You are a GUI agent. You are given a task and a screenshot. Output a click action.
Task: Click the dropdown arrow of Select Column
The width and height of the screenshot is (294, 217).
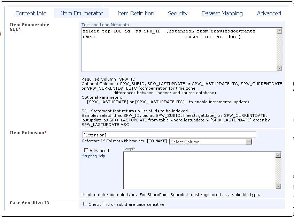(x=249, y=142)
